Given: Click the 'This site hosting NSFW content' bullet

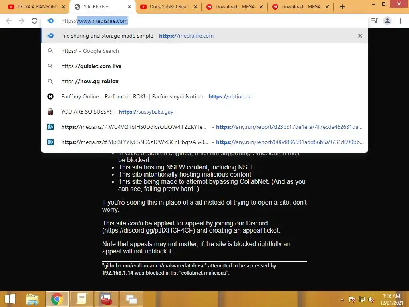Looking at the screenshot, I should 187,167.
